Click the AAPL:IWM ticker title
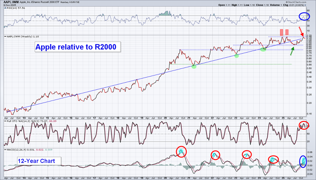 click(11, 2)
